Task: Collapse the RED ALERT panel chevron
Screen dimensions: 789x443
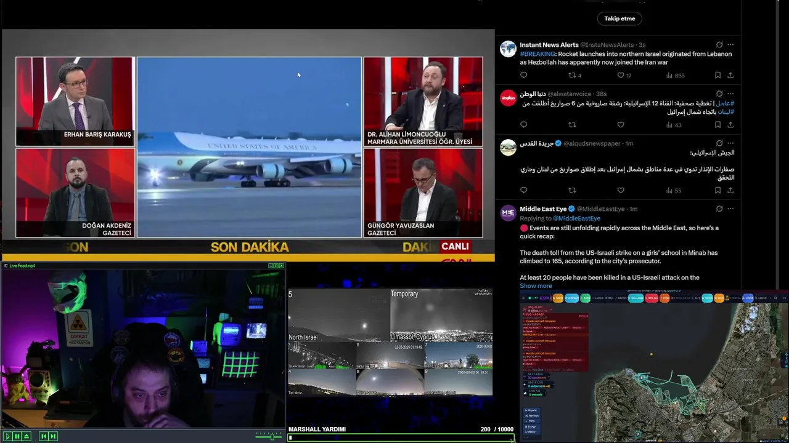Action: pyautogui.click(x=551, y=309)
